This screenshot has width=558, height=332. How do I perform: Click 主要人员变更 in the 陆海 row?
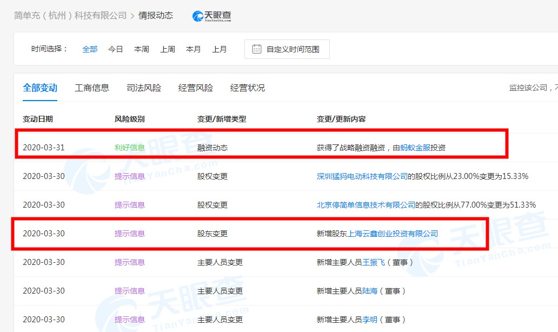point(220,291)
